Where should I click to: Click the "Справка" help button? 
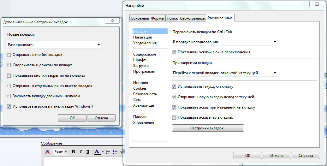click(x=306, y=155)
